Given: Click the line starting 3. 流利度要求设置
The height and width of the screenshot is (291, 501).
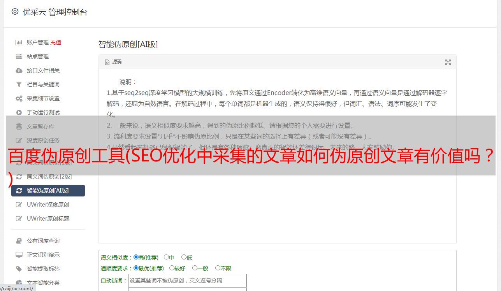Looking at the screenshot, I should [241, 136].
